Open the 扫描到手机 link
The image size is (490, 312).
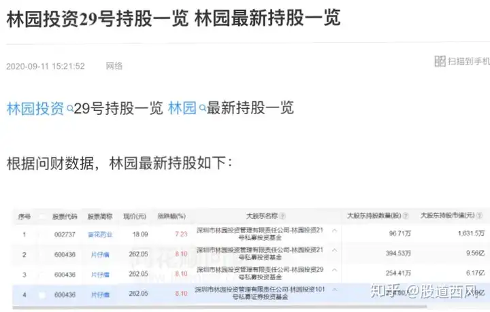click(468, 61)
